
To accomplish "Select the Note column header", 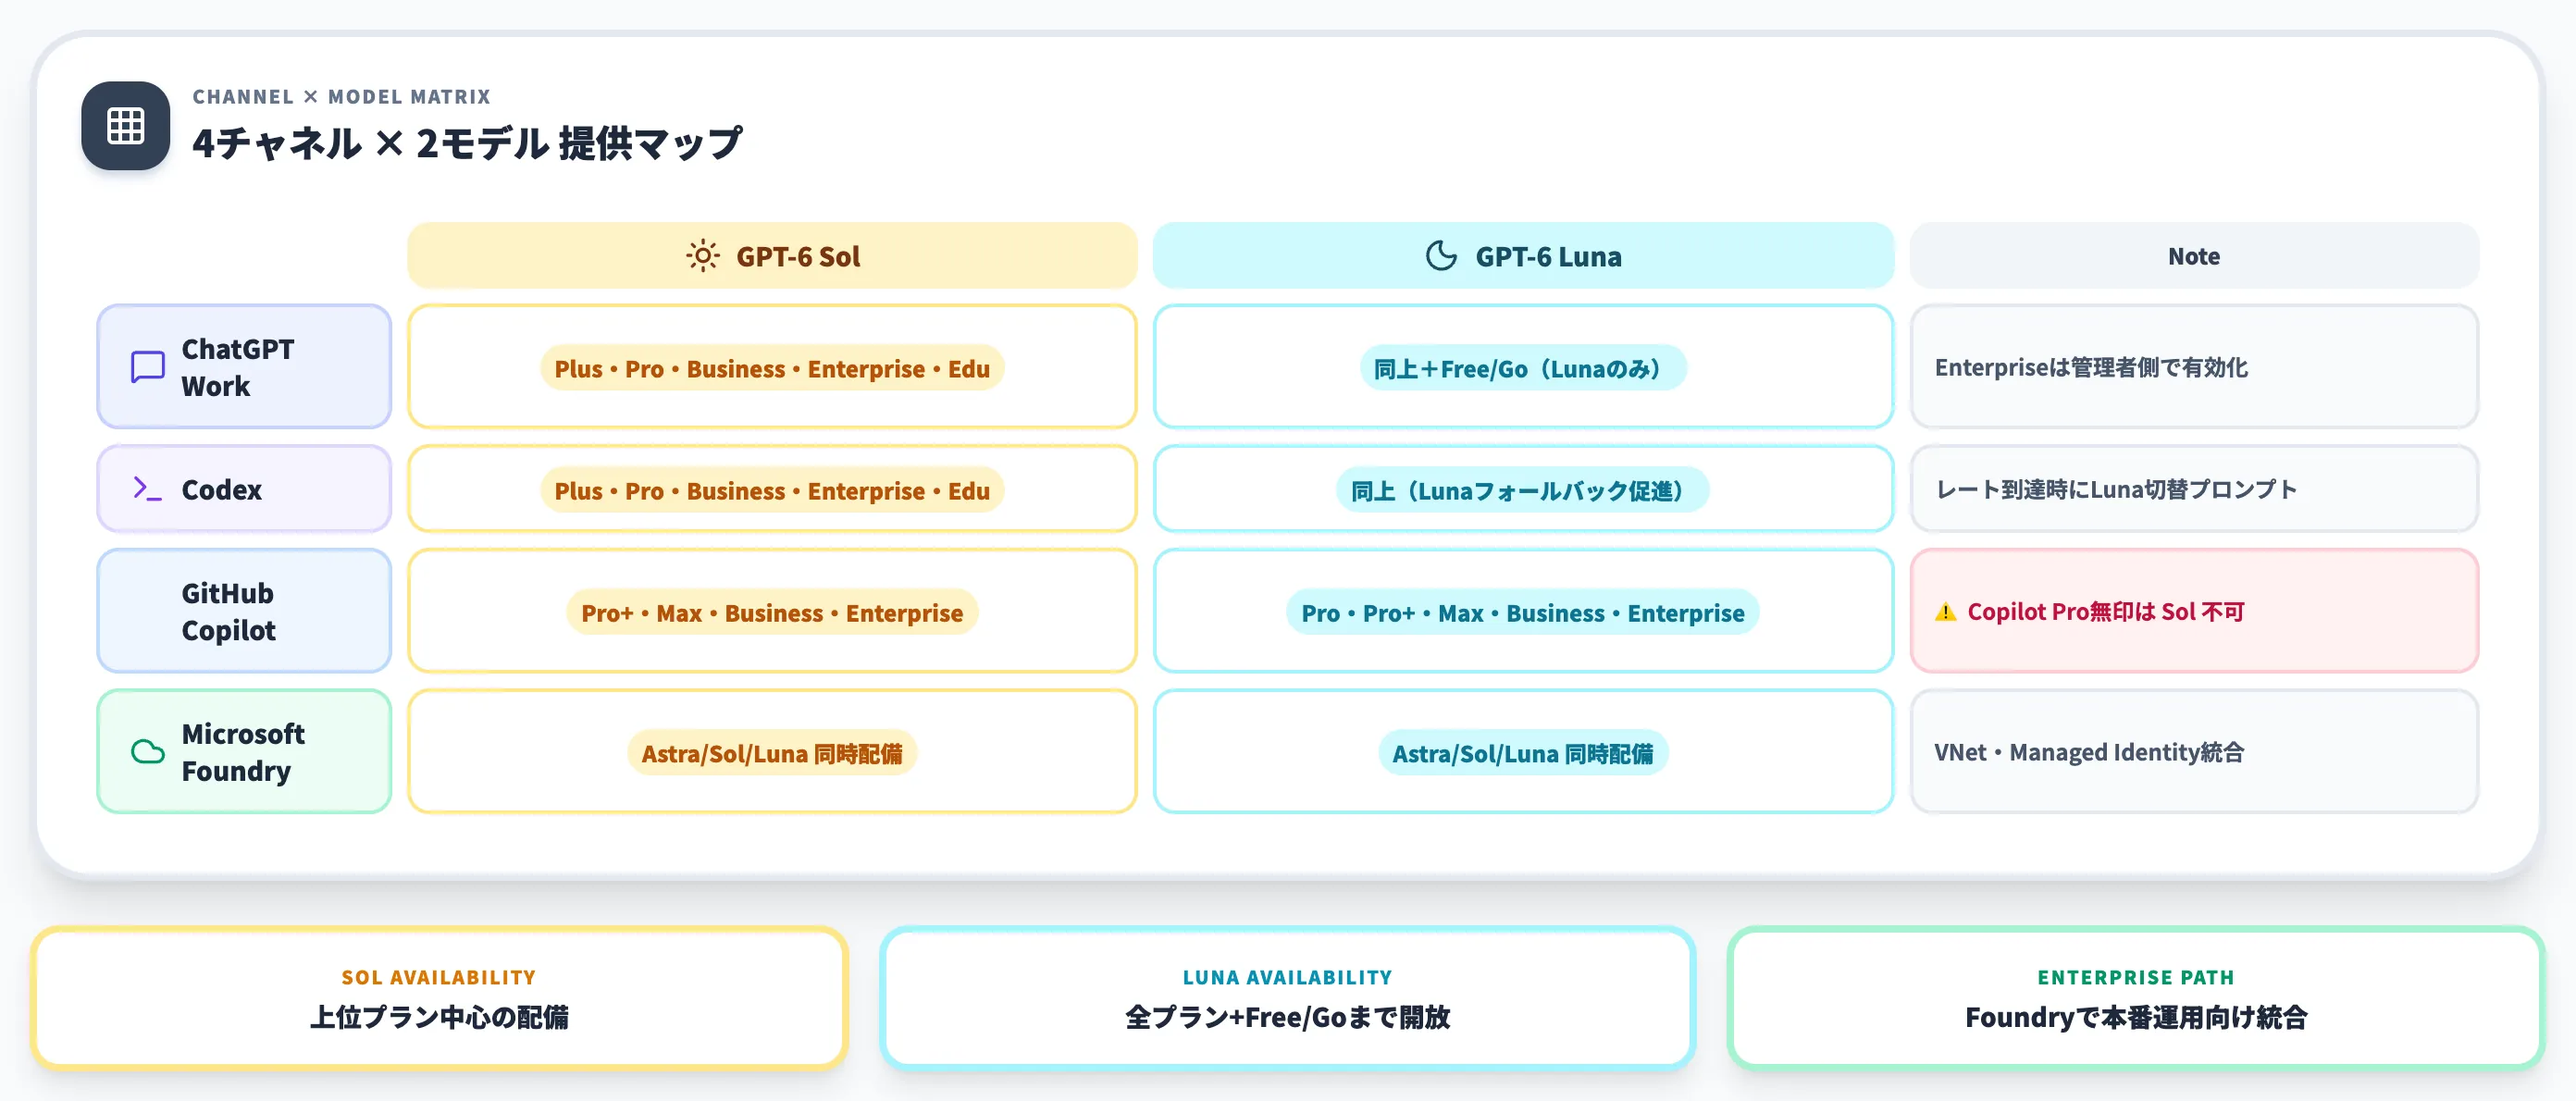I will 2194,256.
